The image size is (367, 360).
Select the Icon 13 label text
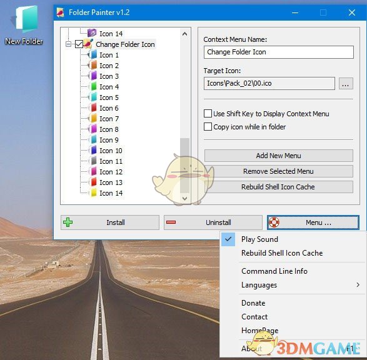pos(111,182)
